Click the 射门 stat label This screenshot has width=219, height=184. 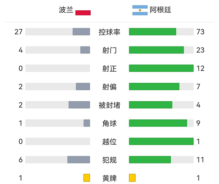click(109, 50)
